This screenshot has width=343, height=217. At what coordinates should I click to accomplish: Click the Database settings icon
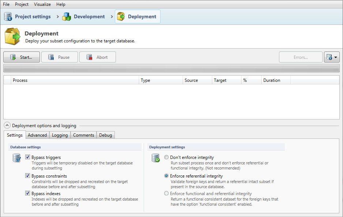pos(16,158)
